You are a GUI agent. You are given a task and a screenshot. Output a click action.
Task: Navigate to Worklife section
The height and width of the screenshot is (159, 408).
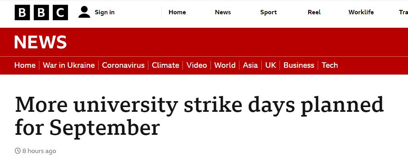point(361,12)
